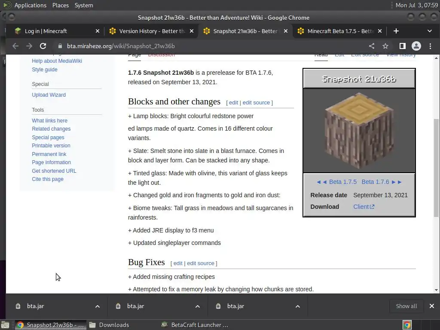Click the Show all downloads button
This screenshot has height=330, width=440.
click(406, 306)
